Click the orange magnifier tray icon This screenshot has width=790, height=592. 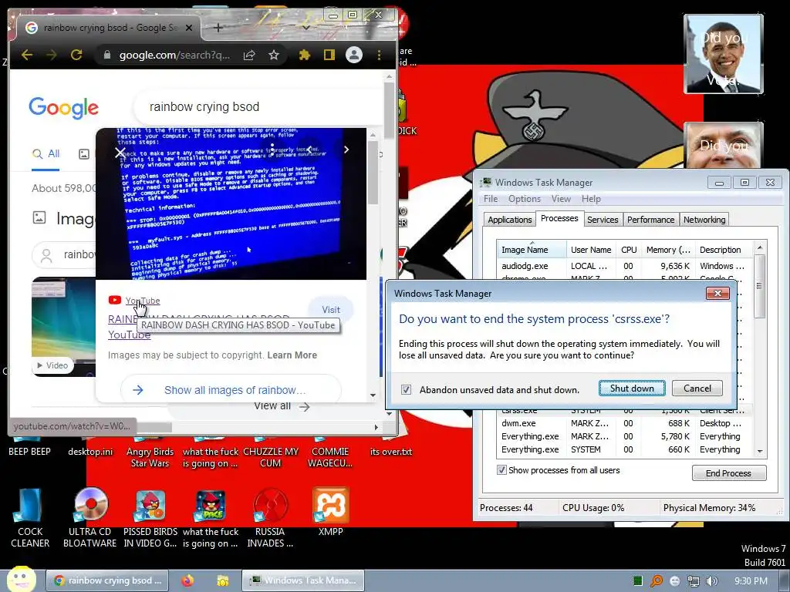point(657,581)
